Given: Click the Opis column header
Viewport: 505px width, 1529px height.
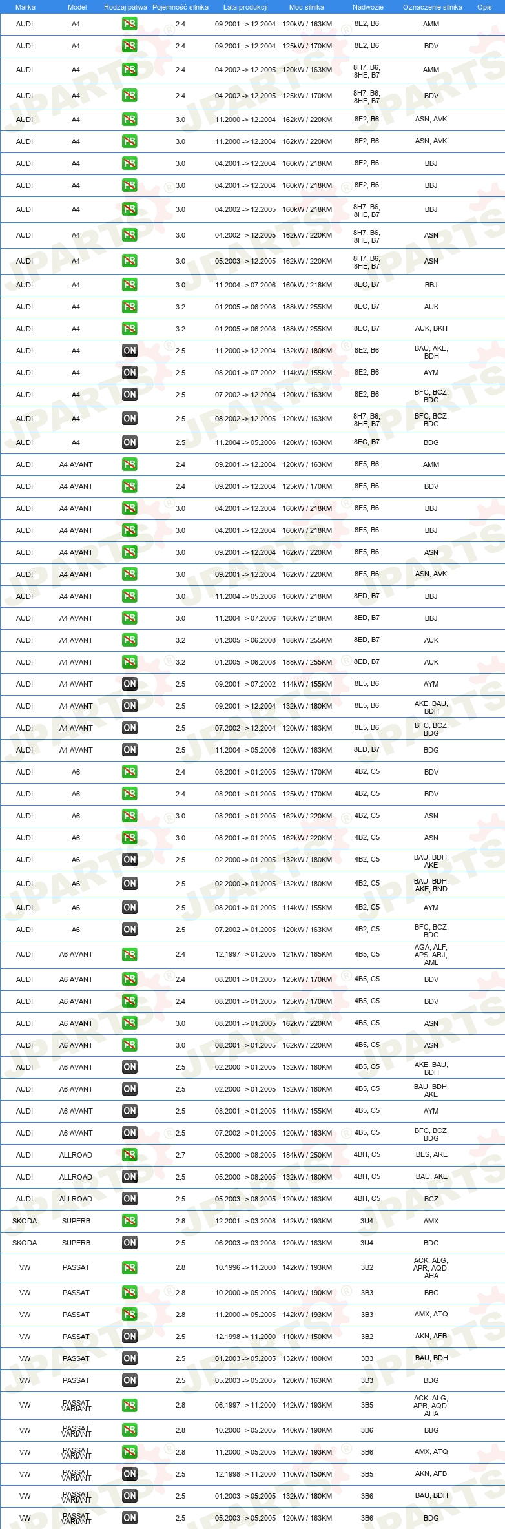Looking at the screenshot, I should 484,7.
